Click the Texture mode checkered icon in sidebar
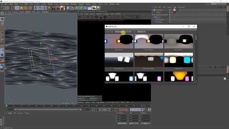229x129 pixels. click(2, 23)
